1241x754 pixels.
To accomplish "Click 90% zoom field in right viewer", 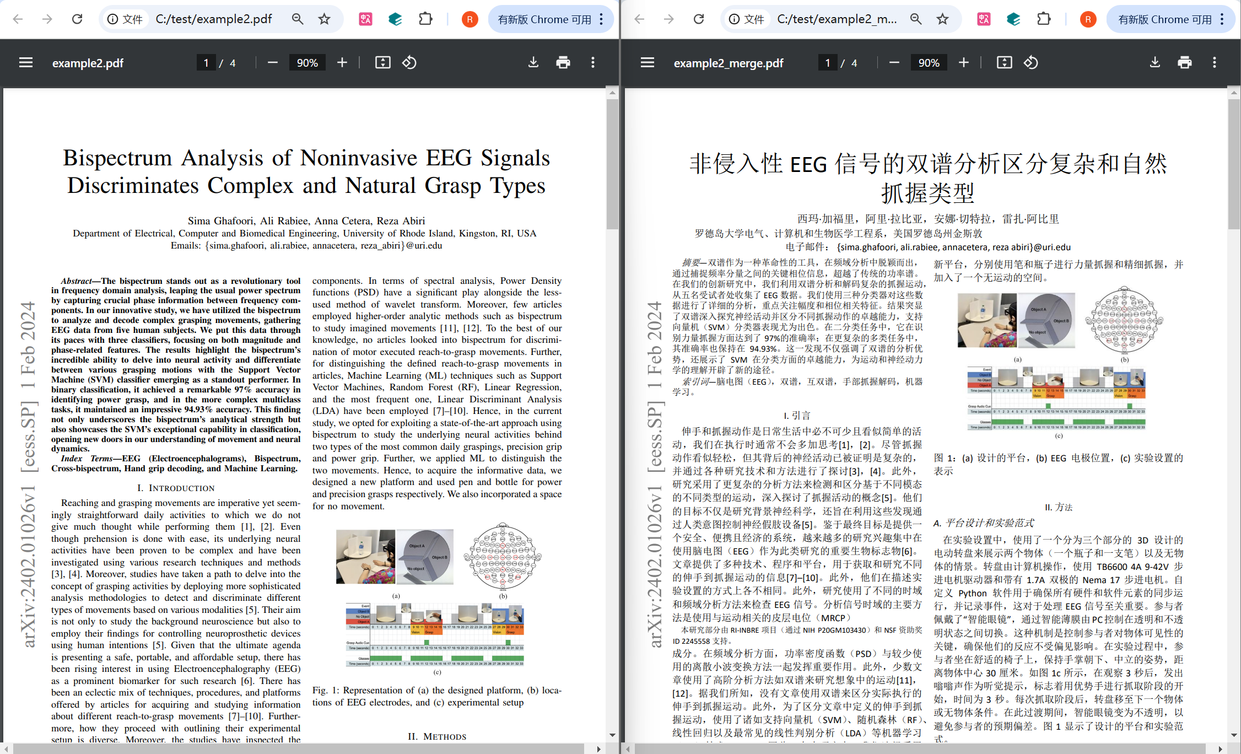I will click(929, 63).
